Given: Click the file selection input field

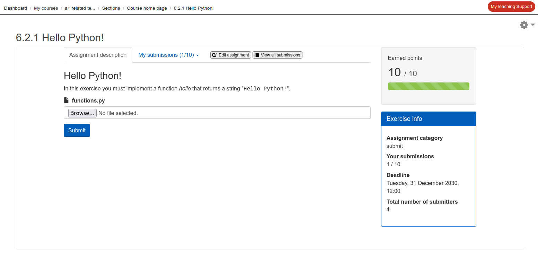Looking at the screenshot, I should tap(217, 113).
